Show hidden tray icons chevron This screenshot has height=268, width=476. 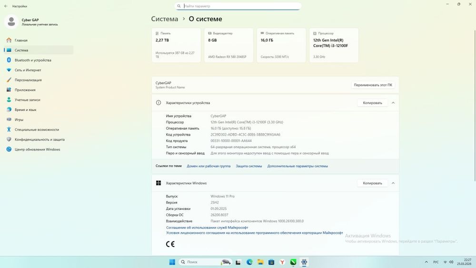(426, 262)
